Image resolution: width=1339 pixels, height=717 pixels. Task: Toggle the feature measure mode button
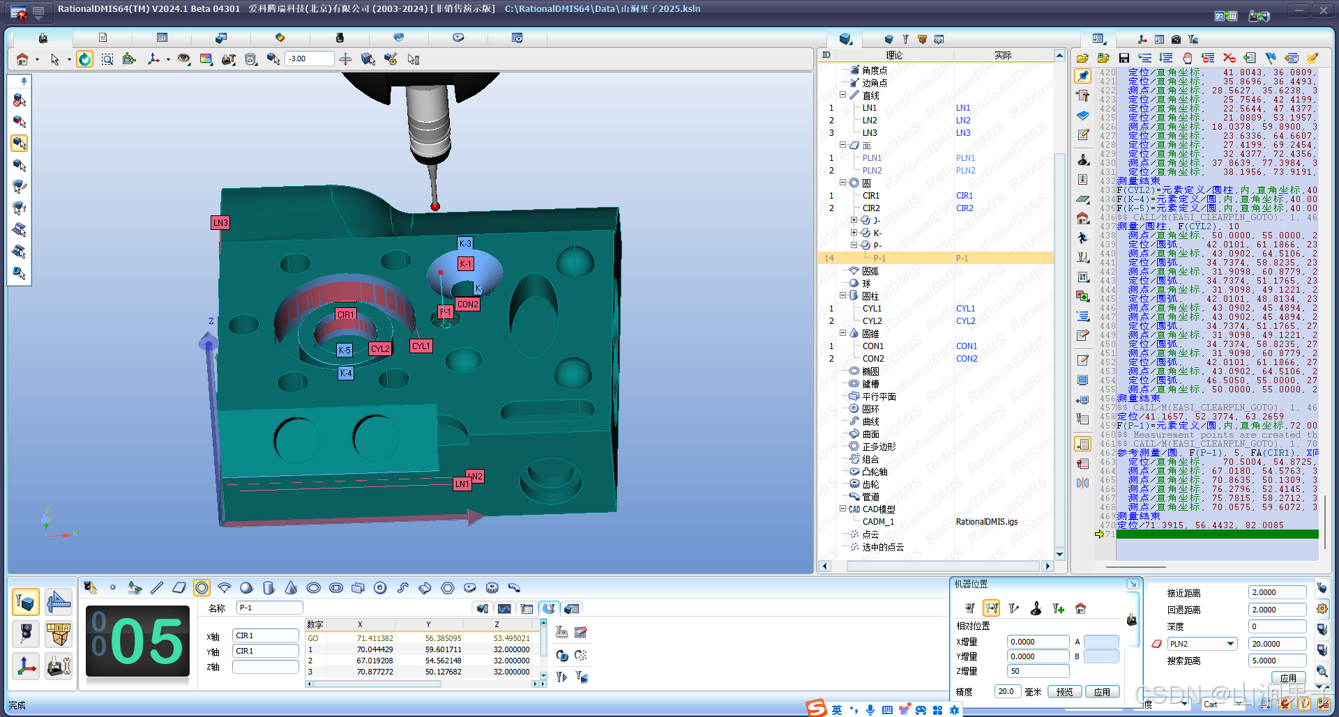pyautogui.click(x=26, y=601)
